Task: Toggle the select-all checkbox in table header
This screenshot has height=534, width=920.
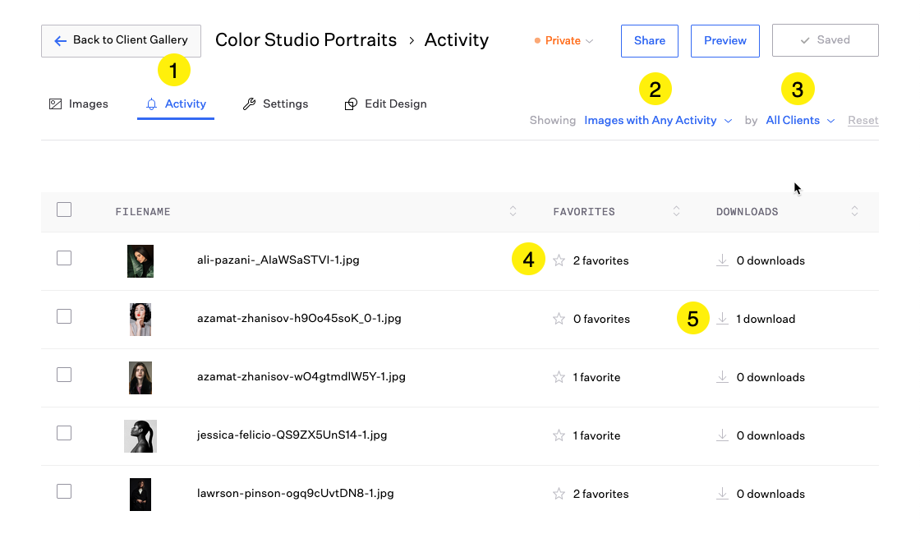Action: pos(64,210)
